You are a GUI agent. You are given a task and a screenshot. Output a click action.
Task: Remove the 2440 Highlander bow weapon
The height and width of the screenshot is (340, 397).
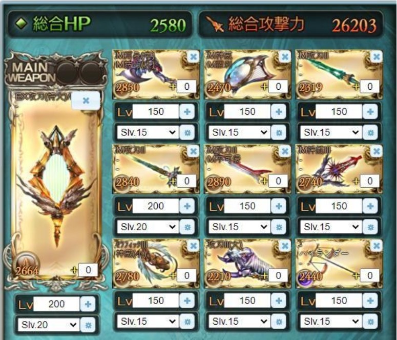tap(377, 246)
